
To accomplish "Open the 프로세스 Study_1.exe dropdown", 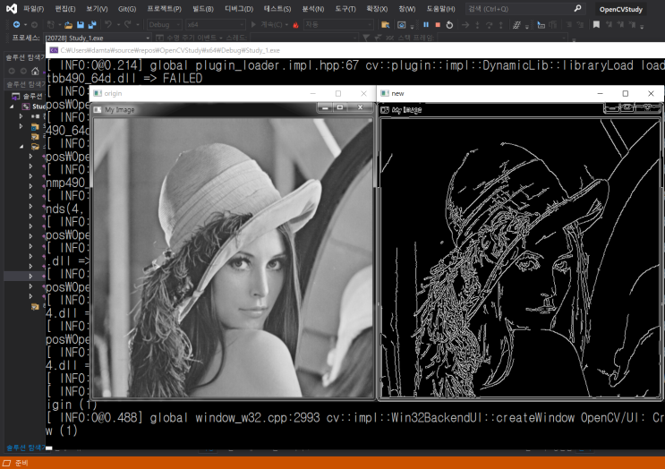I will click(97, 38).
